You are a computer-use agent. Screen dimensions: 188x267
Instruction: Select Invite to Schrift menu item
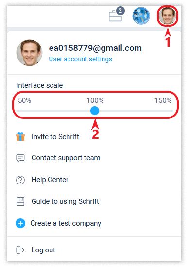tap(94, 137)
